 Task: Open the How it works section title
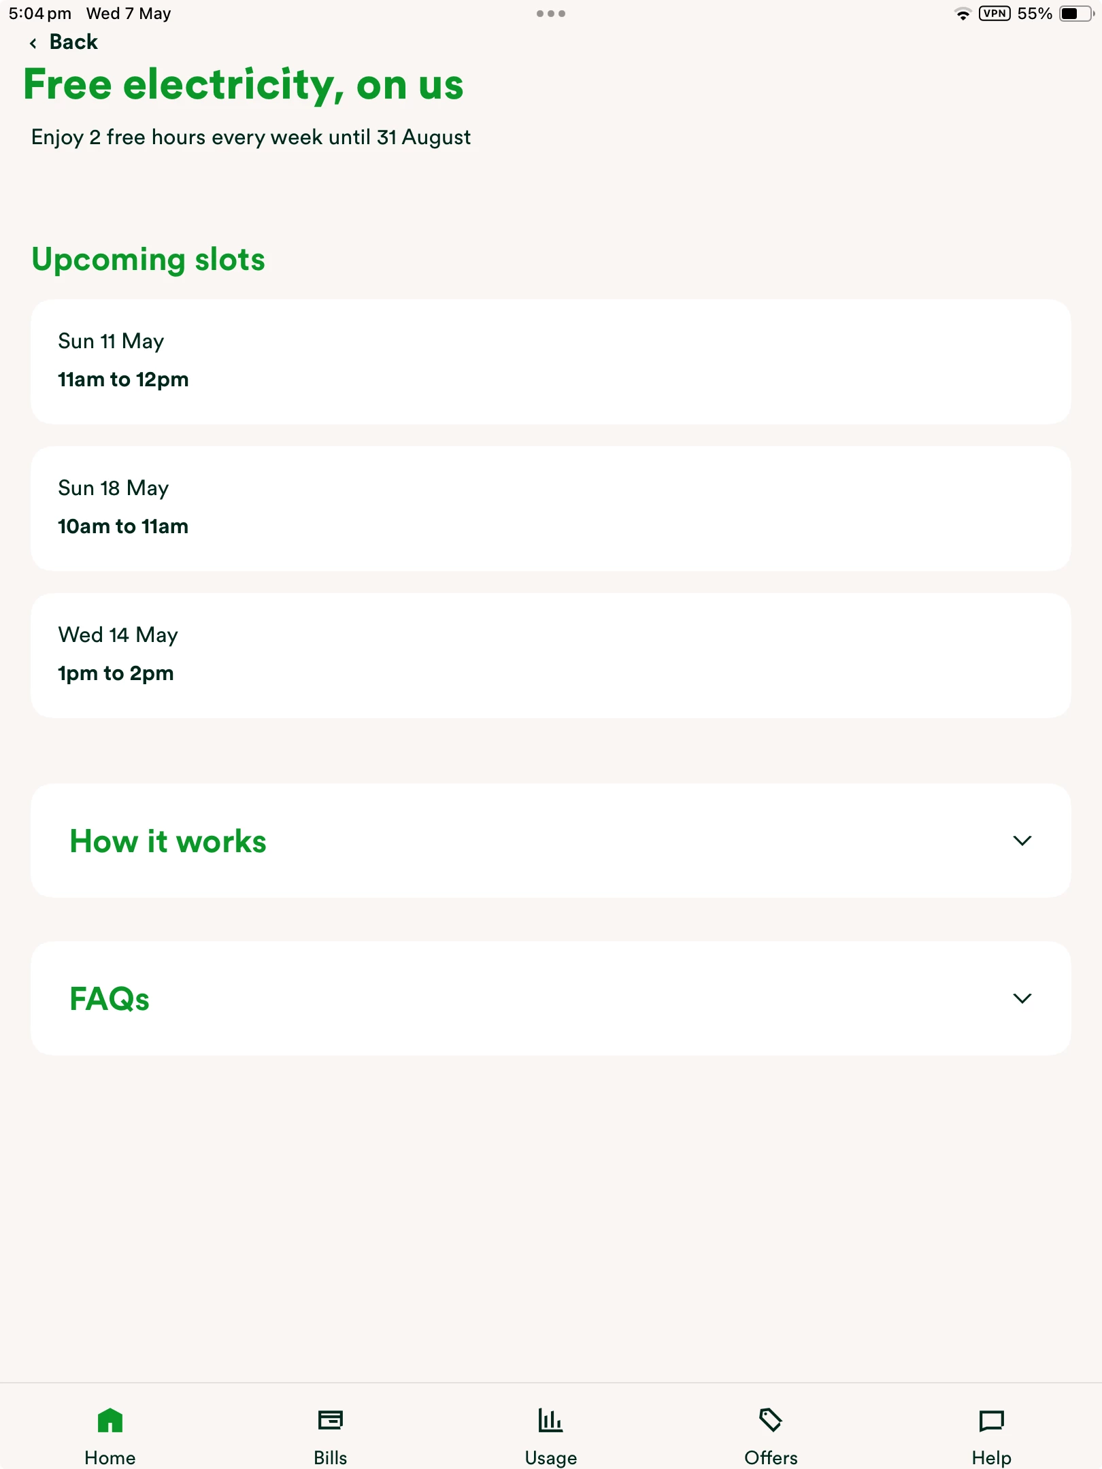(168, 841)
